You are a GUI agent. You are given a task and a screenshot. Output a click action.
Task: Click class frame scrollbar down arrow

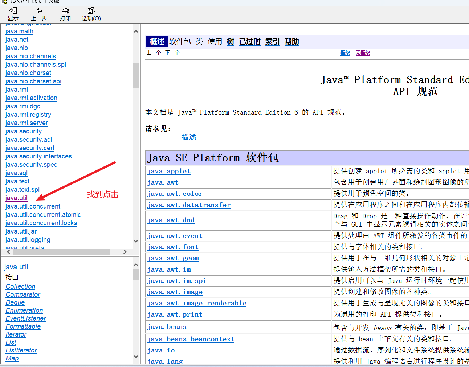[x=136, y=357]
